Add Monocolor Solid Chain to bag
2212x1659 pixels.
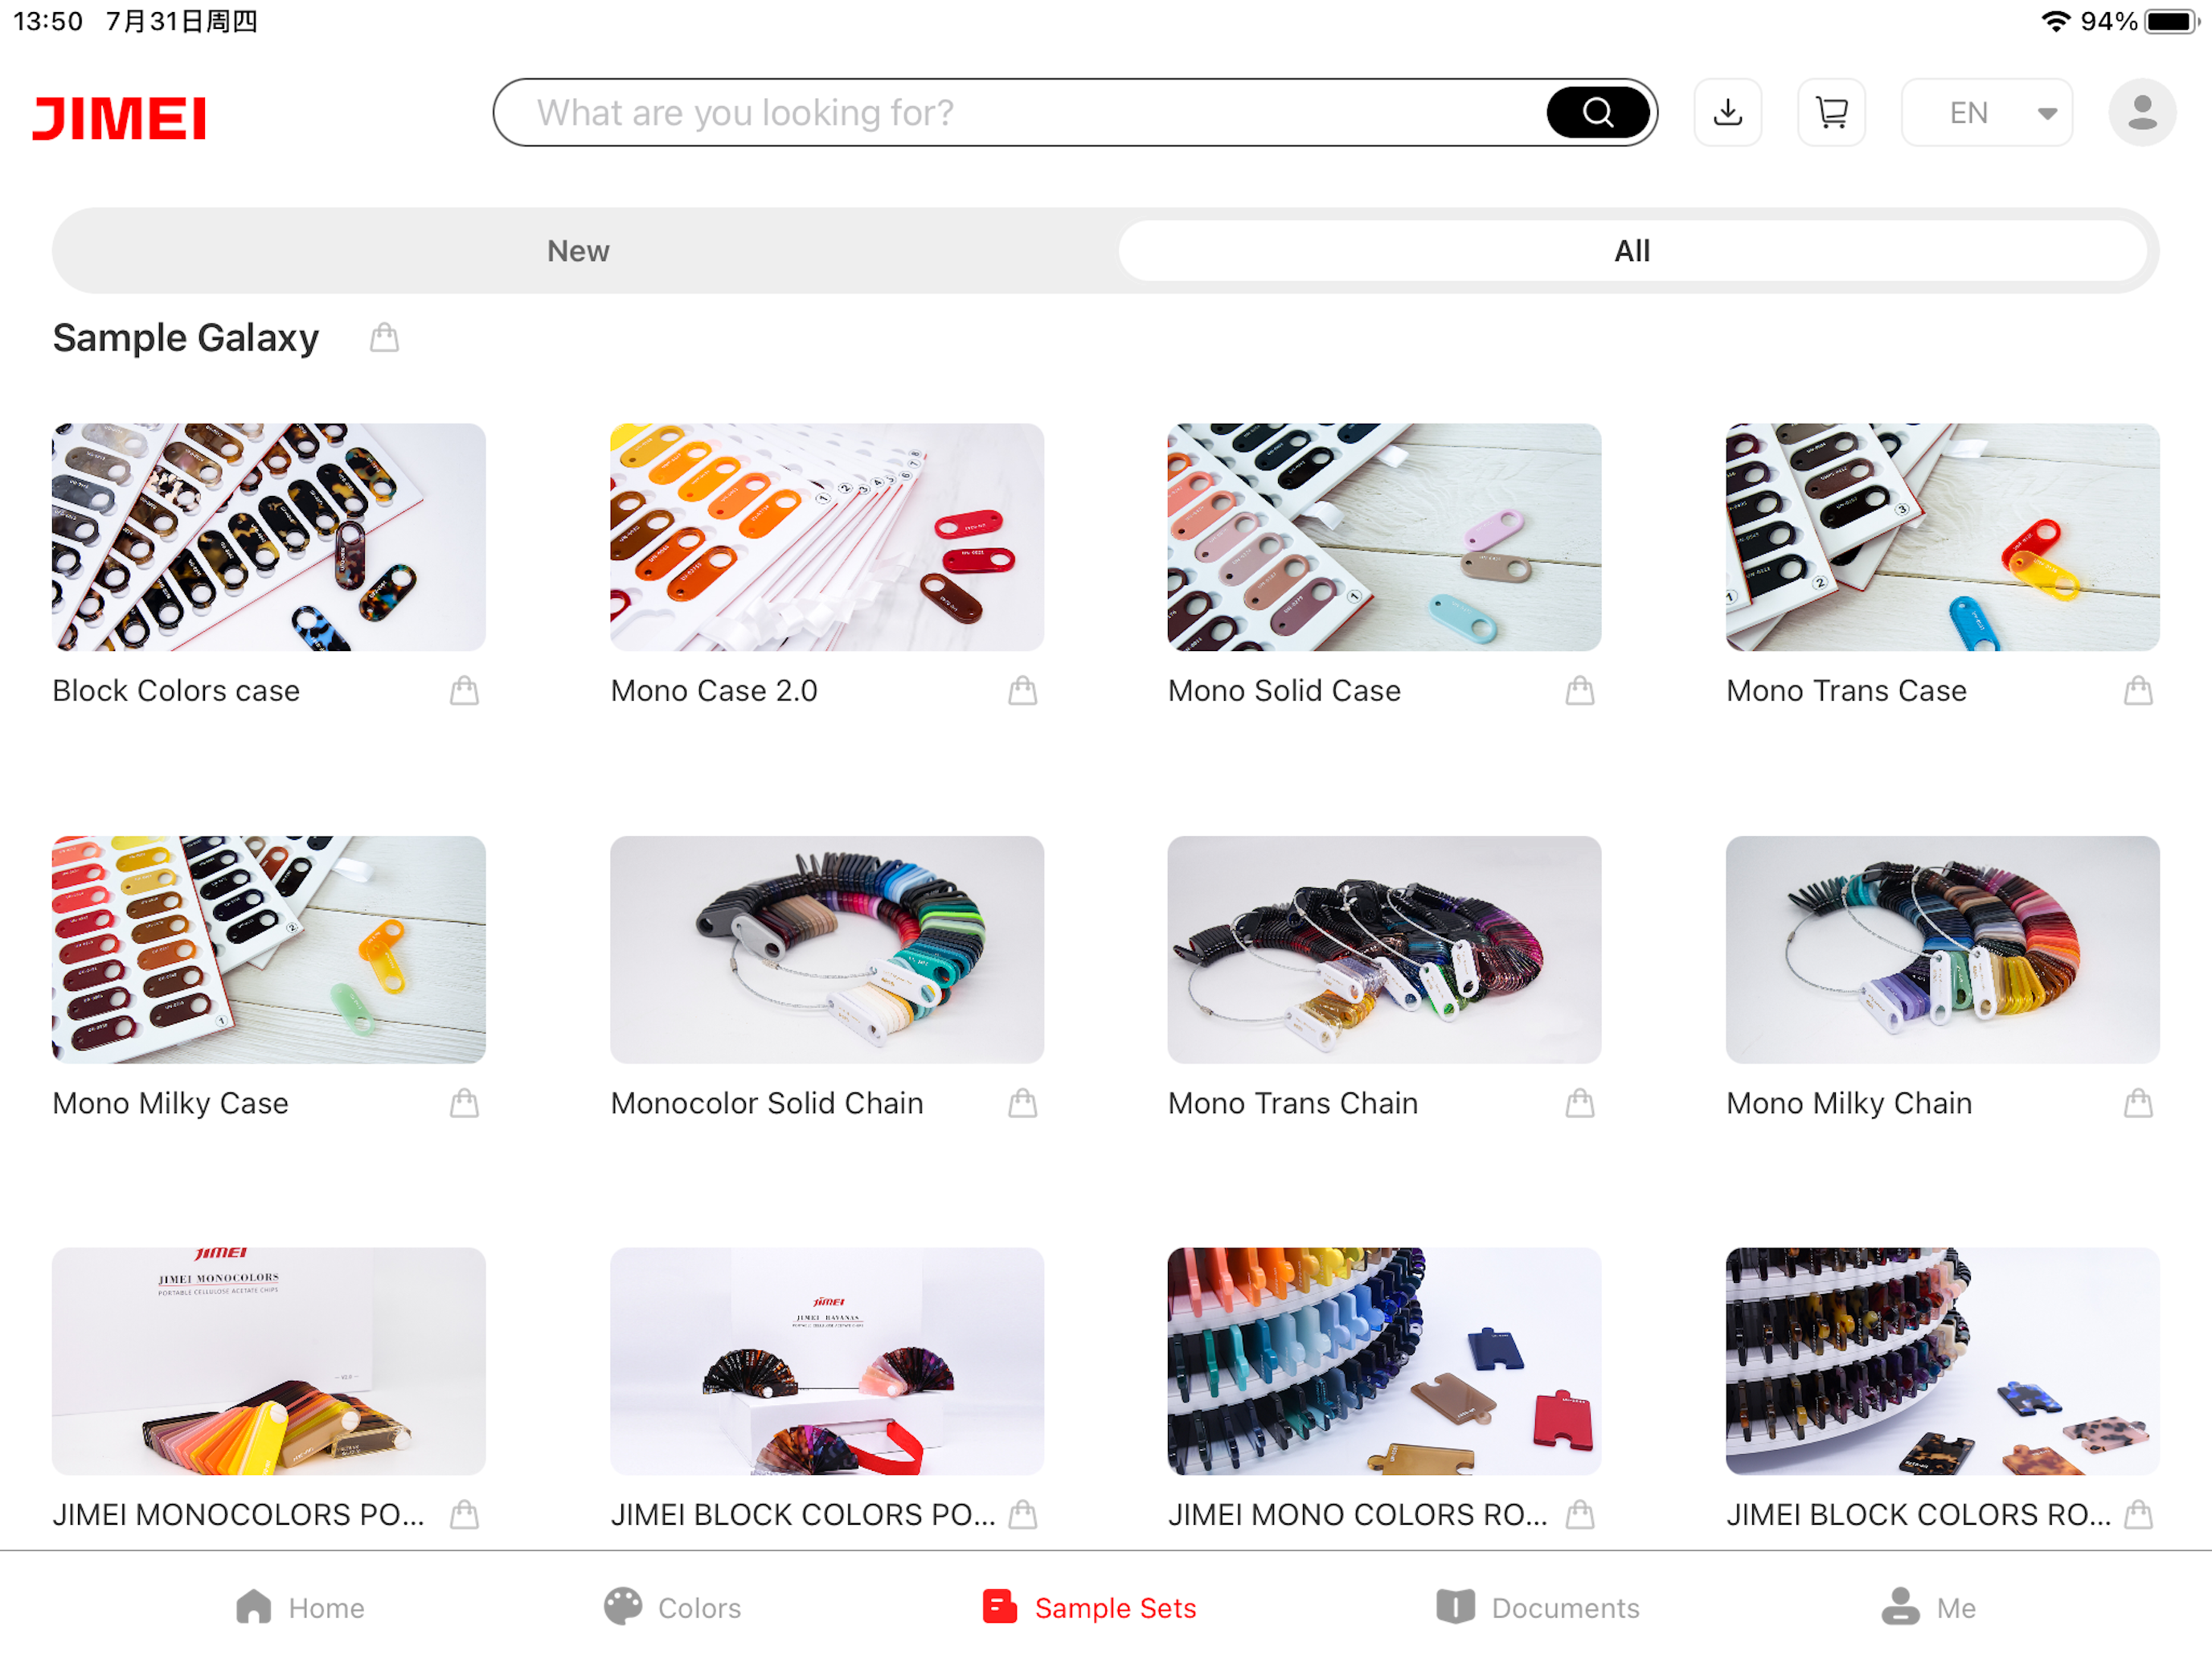pyautogui.click(x=1022, y=1103)
